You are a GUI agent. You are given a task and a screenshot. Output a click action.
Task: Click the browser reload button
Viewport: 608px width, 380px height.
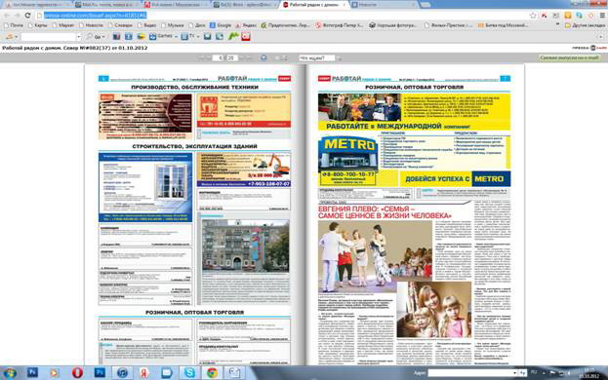27,16
